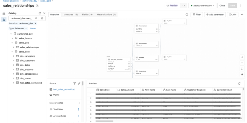The width and height of the screenshot is (247, 123).
Task: Select the fact_sales_normalized diagram node
Action: tap(119, 64)
